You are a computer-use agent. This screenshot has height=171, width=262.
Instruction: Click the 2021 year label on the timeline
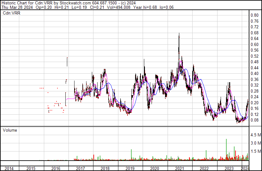pos(179,168)
